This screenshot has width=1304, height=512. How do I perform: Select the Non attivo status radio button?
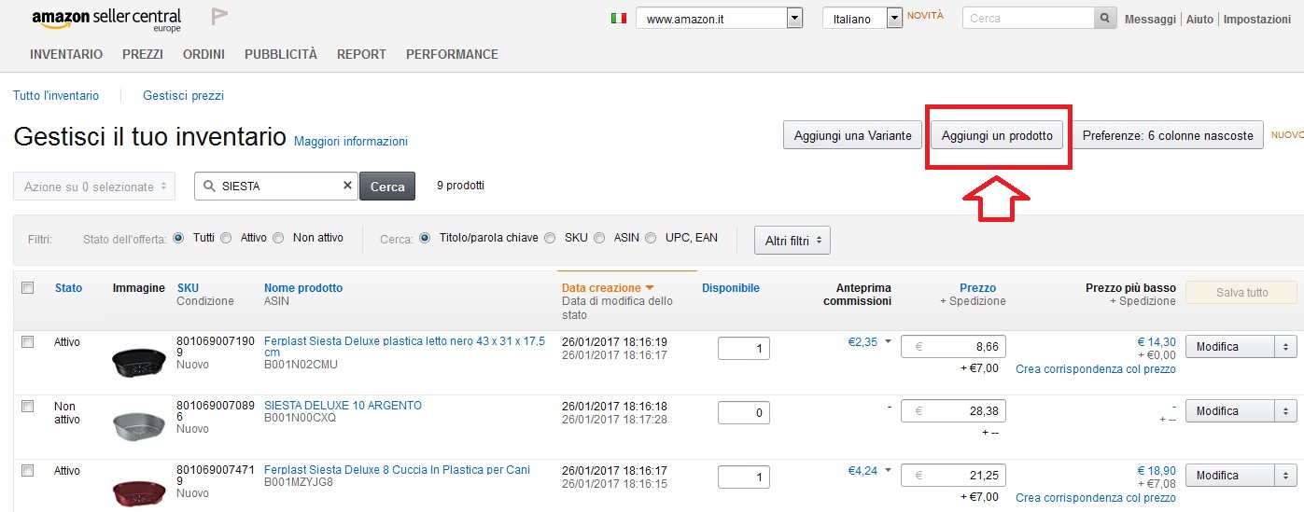(278, 238)
